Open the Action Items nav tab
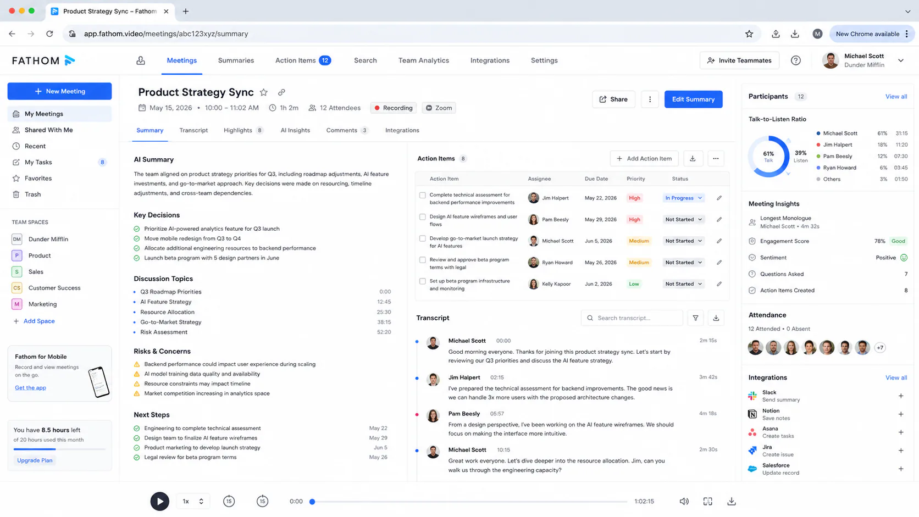 coord(302,60)
